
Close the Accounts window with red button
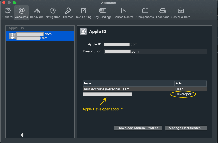4,3
